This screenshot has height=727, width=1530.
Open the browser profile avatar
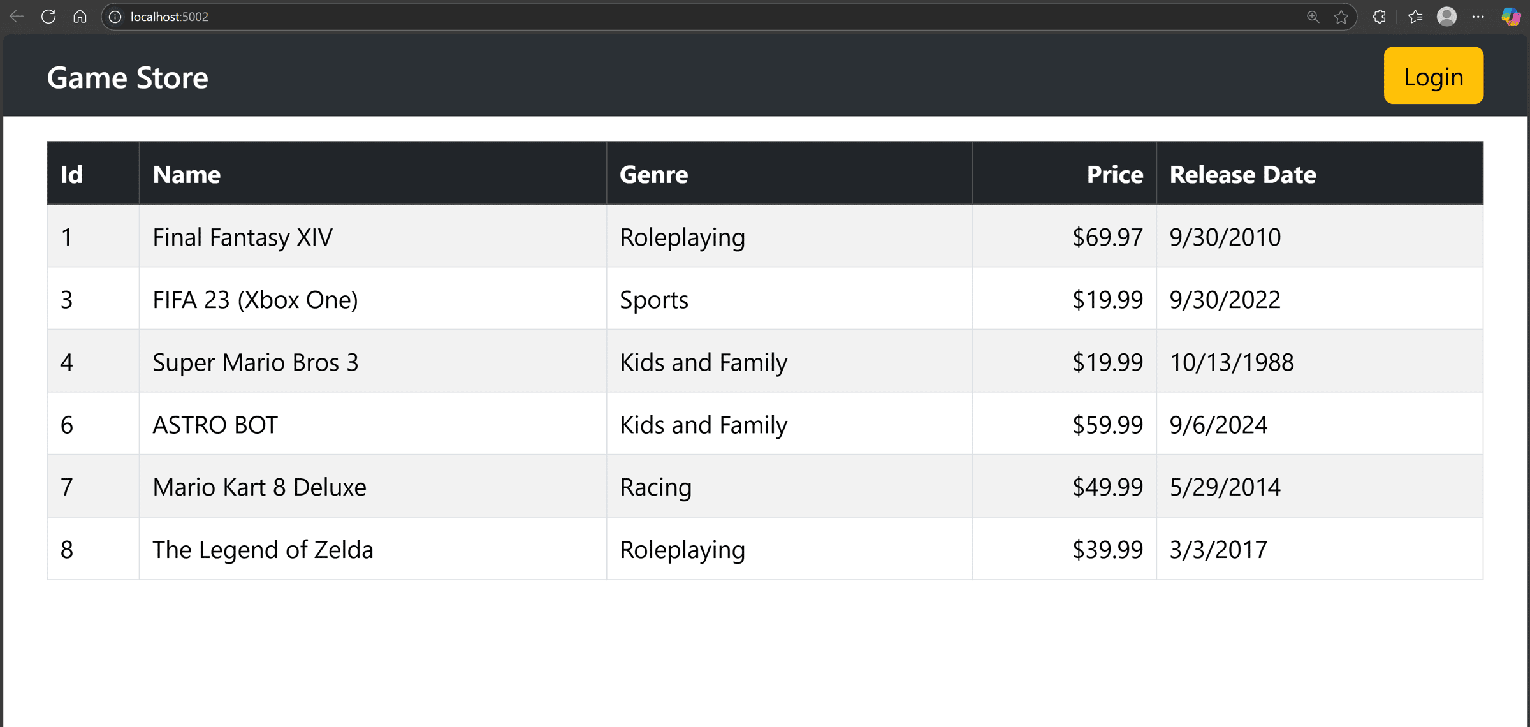tap(1447, 17)
